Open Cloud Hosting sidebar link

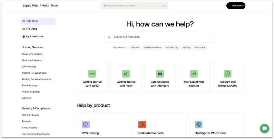point(30,128)
